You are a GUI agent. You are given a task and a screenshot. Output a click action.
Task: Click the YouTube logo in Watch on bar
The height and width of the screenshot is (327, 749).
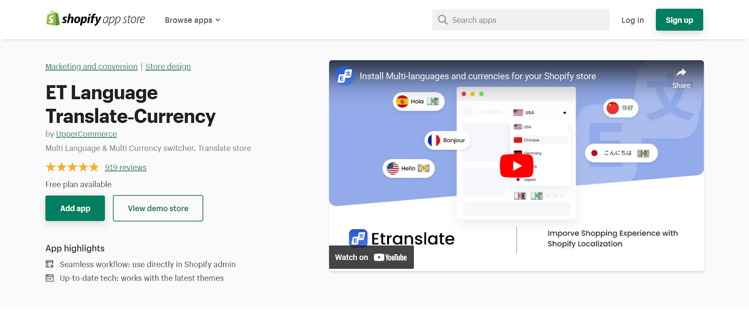tap(390, 257)
